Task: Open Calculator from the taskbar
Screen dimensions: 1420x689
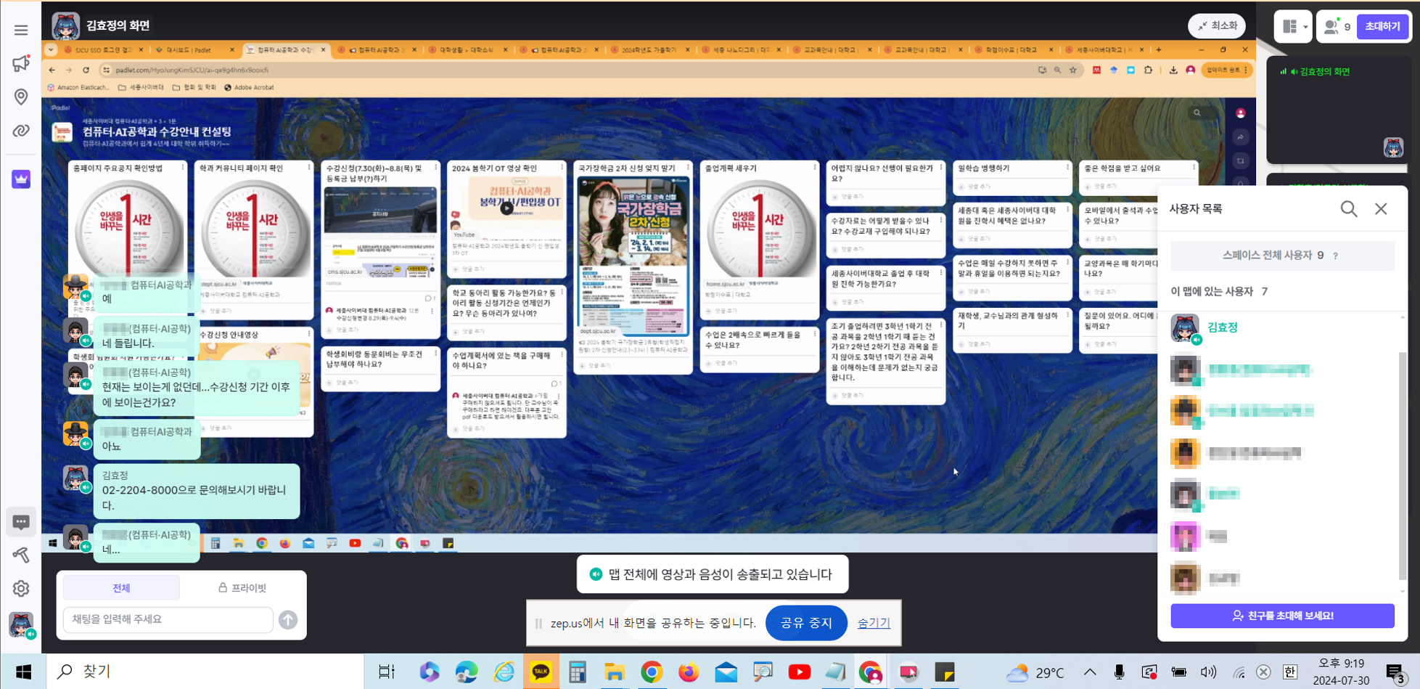Action: click(x=578, y=672)
